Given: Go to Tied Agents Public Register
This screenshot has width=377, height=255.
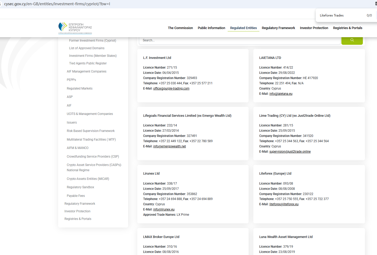Looking at the screenshot, I should pyautogui.click(x=88, y=63).
